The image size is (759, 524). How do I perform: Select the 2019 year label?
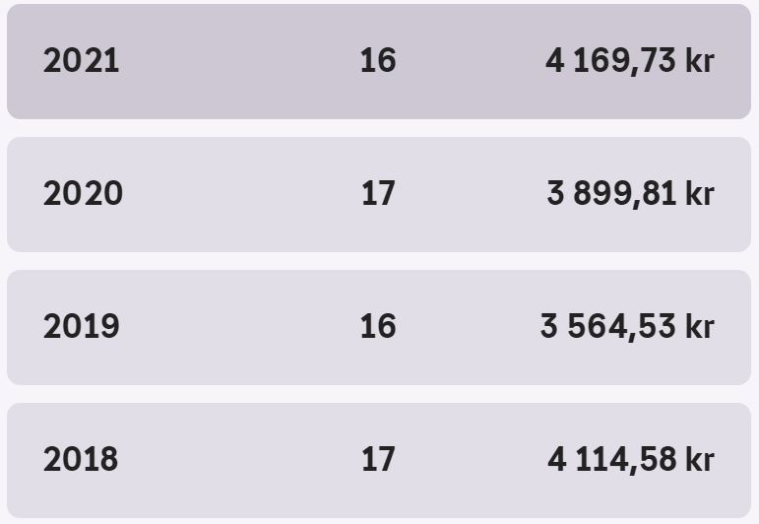[81, 326]
